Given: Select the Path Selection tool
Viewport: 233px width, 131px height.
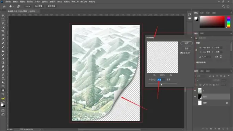Looking at the screenshot, I should pyautogui.click(x=3, y=83).
